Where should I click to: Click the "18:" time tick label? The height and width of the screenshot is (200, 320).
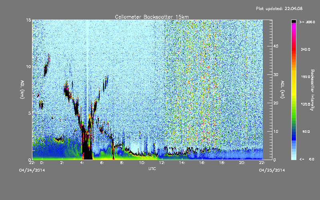pos(222,163)
